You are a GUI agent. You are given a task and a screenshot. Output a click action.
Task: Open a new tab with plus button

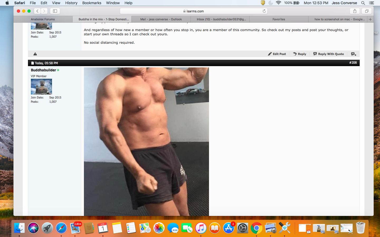pos(370,19)
